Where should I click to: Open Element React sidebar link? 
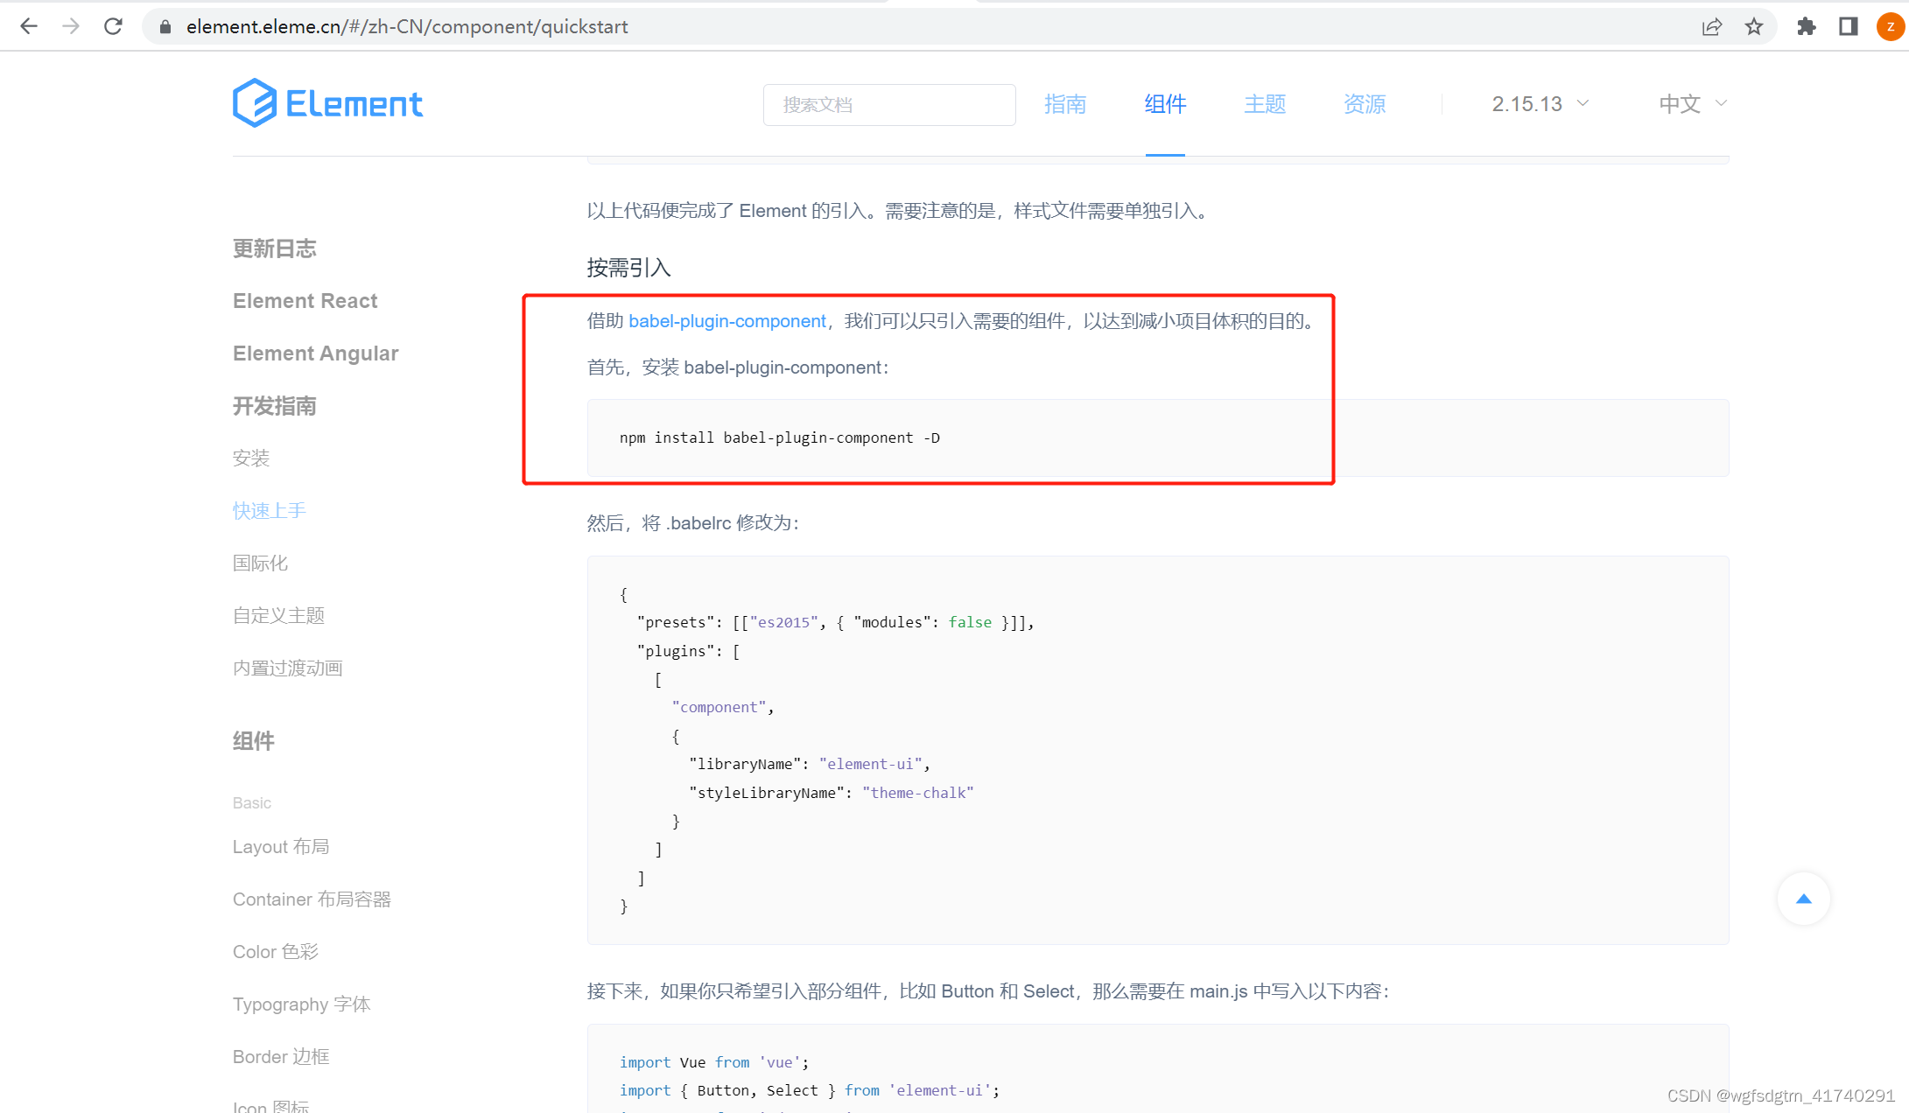305,301
